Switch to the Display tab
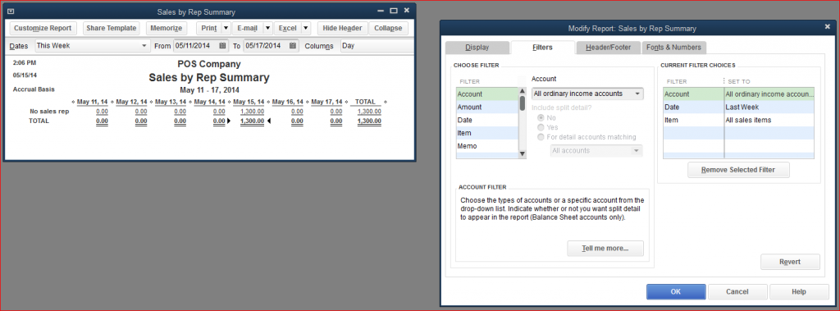The height and width of the screenshot is (311, 840). point(477,48)
